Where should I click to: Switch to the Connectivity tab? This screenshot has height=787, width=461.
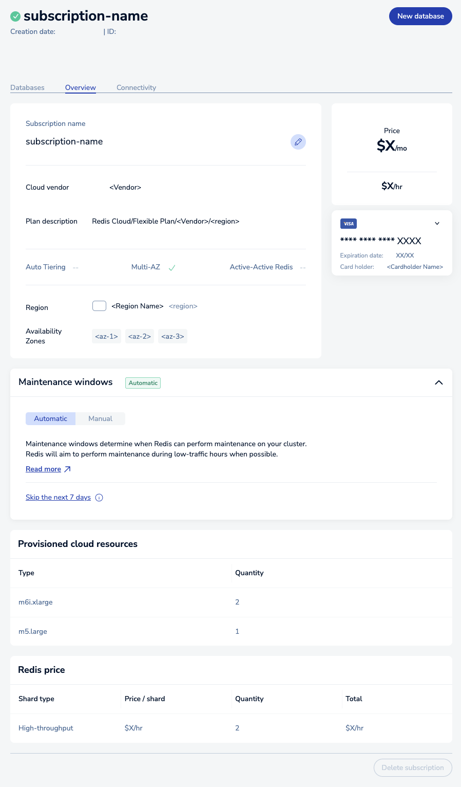pyautogui.click(x=136, y=87)
